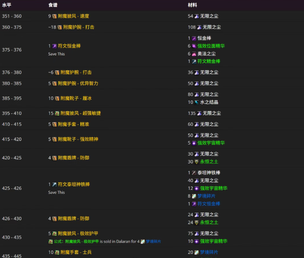This screenshot has width=304, height=258.
Task: Click the 材料 column header
Action: [x=193, y=5]
